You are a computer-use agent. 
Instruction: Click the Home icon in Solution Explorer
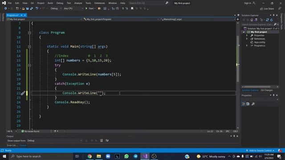coord(252,20)
